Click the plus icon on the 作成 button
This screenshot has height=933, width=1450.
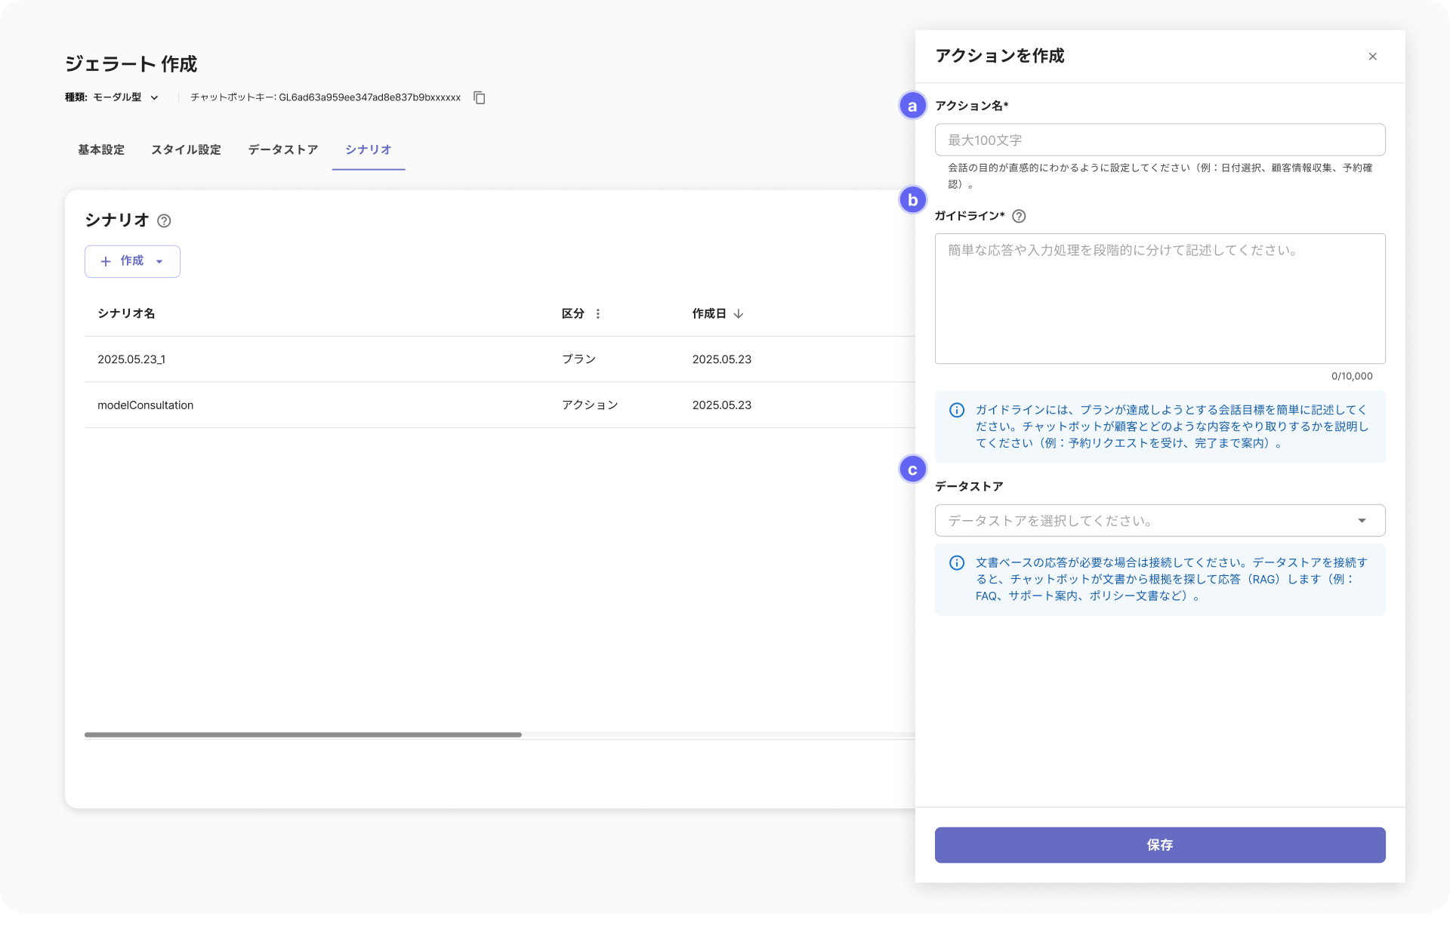coord(106,261)
